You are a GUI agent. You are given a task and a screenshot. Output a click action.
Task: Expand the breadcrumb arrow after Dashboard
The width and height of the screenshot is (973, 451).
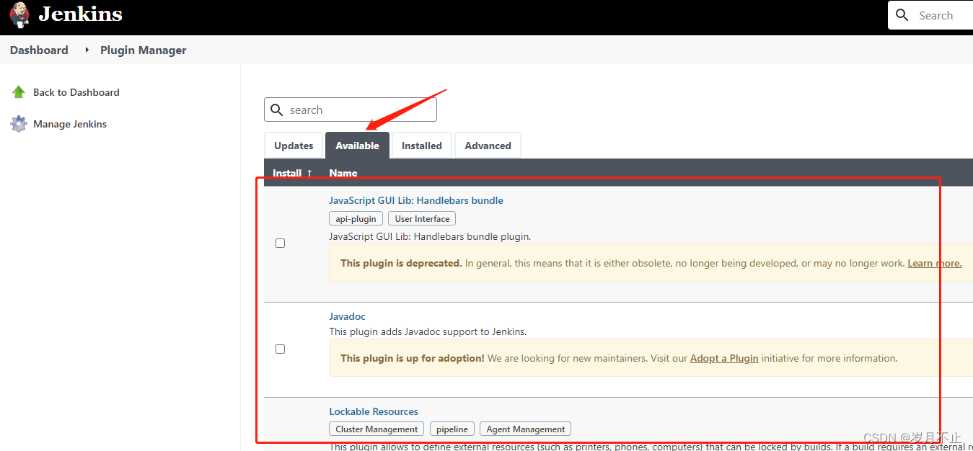pos(87,50)
